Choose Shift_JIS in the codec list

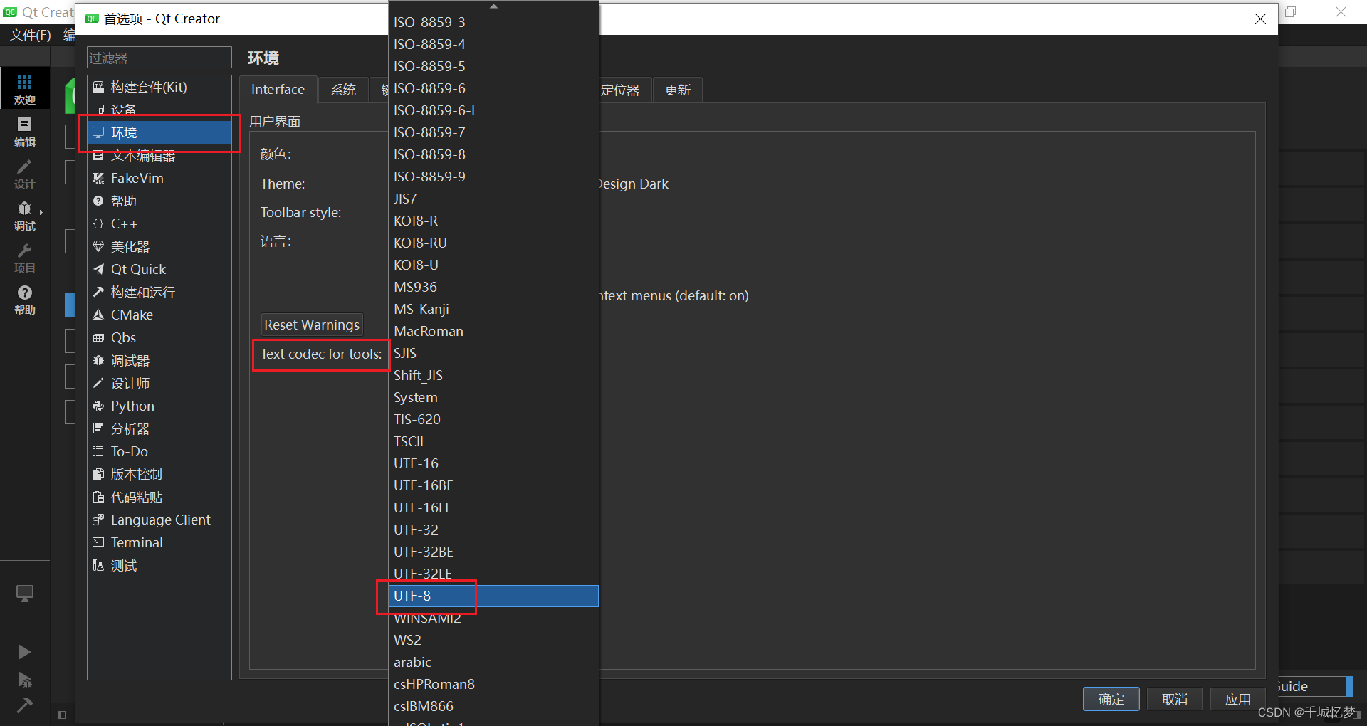pyautogui.click(x=493, y=375)
